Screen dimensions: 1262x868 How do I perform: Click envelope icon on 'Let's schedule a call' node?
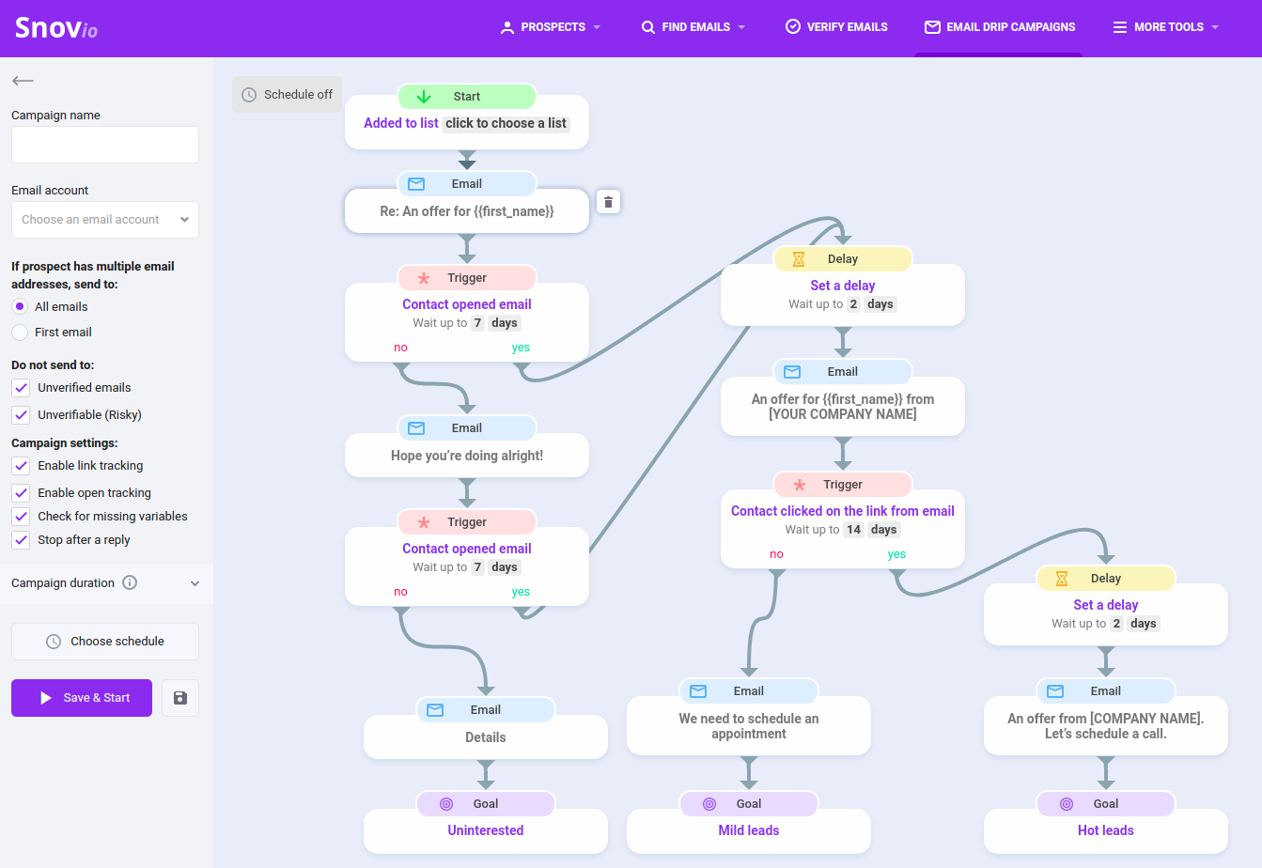(1055, 691)
